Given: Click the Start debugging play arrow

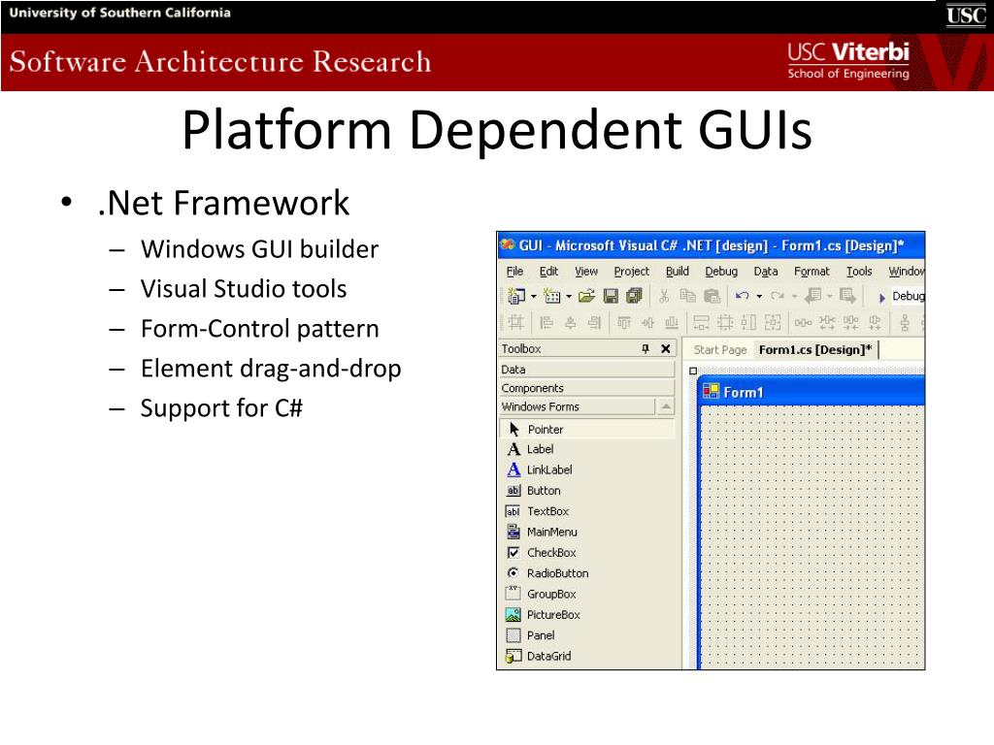Looking at the screenshot, I should pos(881,297).
